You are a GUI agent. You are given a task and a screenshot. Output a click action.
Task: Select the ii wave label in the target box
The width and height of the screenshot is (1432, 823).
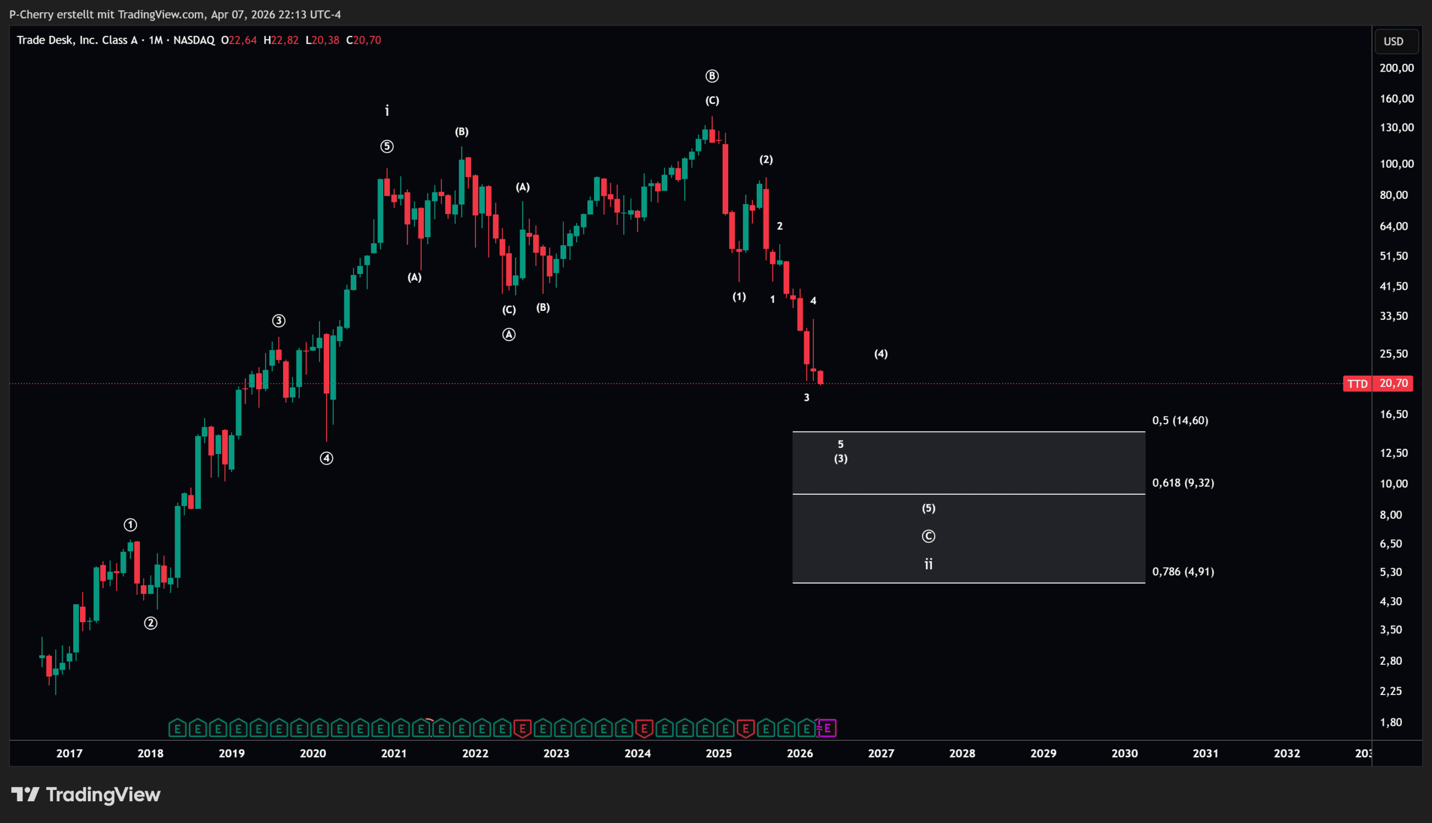point(929,564)
